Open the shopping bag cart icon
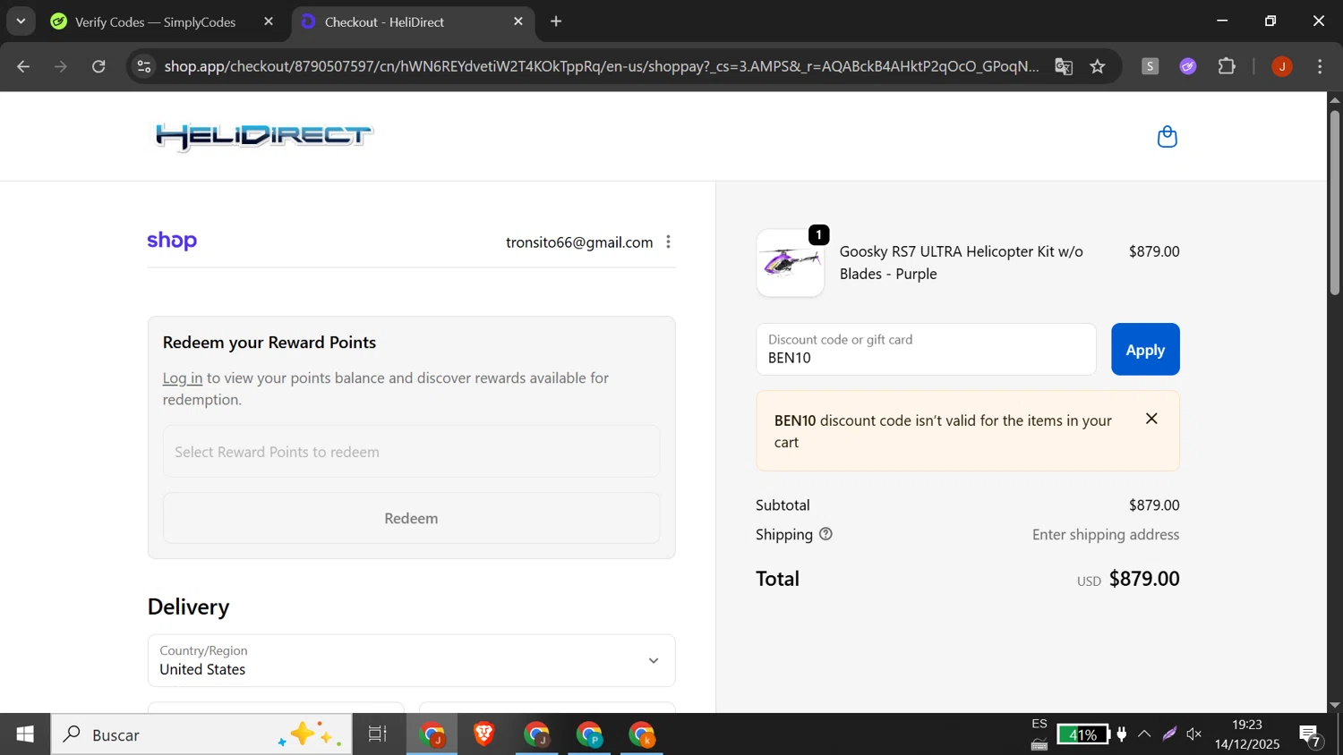The width and height of the screenshot is (1343, 755). (x=1167, y=137)
